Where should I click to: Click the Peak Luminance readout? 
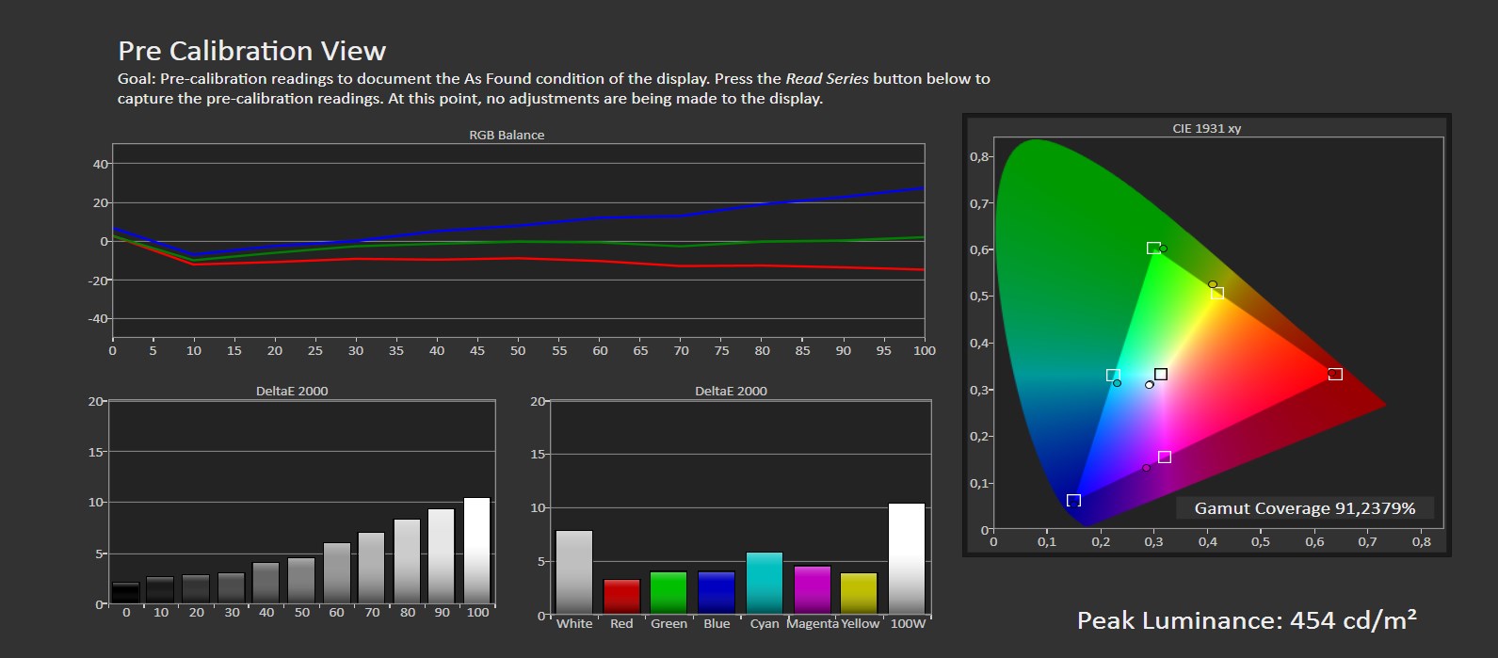tap(1246, 620)
